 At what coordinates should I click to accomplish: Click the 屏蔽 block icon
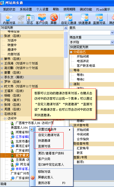pos(54,19)
